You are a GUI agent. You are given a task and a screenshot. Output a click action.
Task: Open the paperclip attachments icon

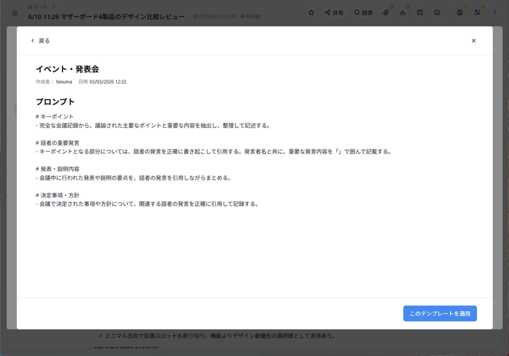click(x=386, y=13)
